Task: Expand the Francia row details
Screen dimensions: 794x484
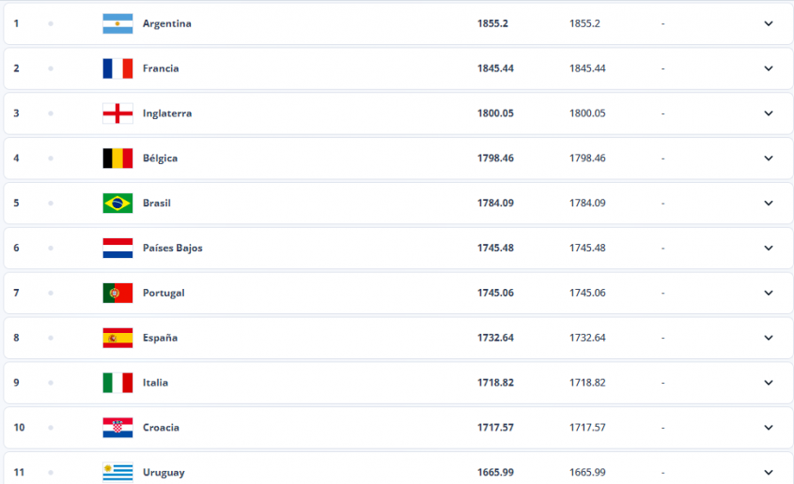Action: coord(769,68)
